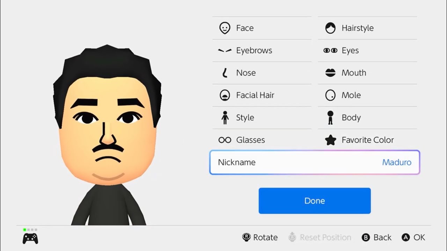The width and height of the screenshot is (447, 251).
Task: Select the Eyebrows option
Action: pos(262,51)
